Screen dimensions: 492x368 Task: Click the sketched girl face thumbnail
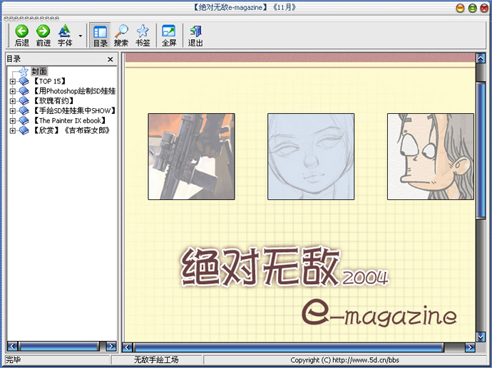pos(311,157)
